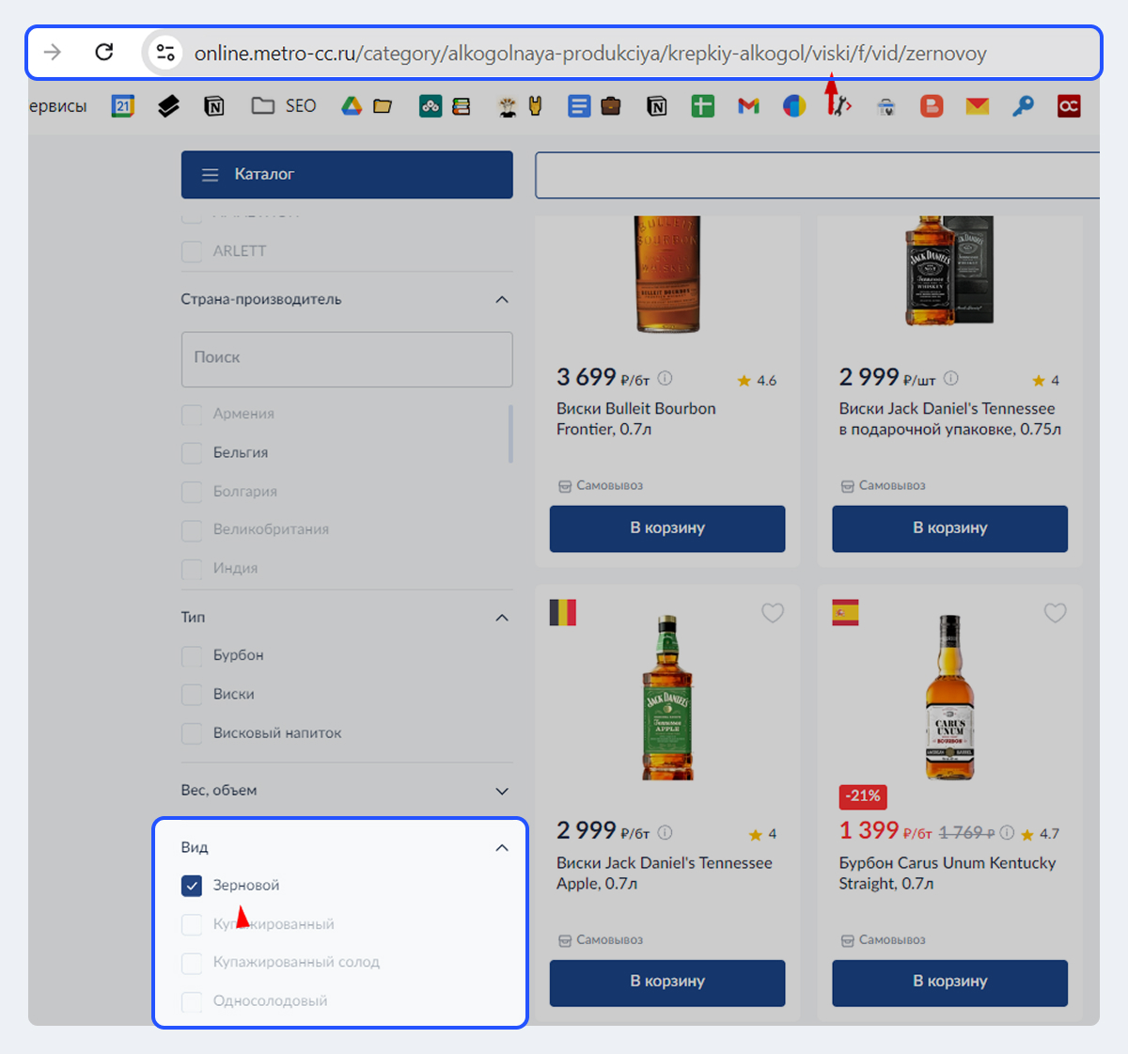Click info icon next to 2 999 ₽/шт
The width and height of the screenshot is (1128, 1054).
(951, 378)
